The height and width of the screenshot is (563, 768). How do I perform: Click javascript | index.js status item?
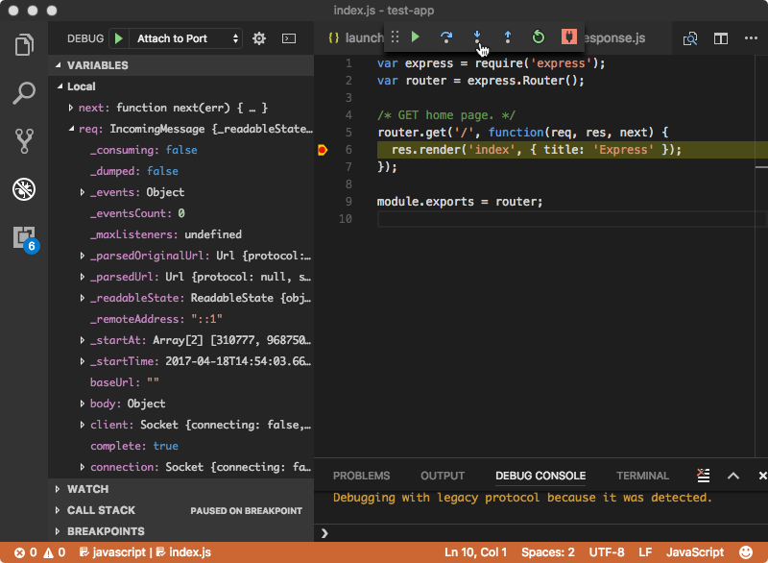point(145,552)
